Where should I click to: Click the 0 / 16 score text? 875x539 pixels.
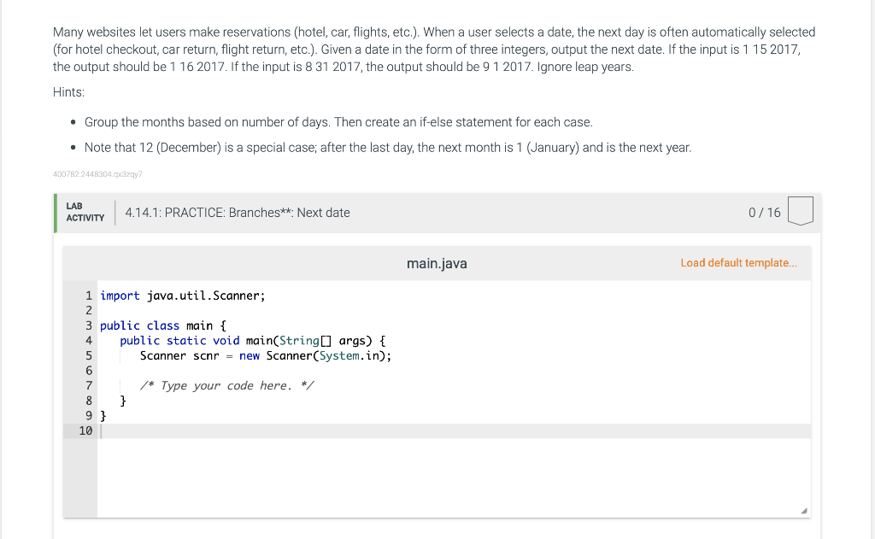(764, 213)
